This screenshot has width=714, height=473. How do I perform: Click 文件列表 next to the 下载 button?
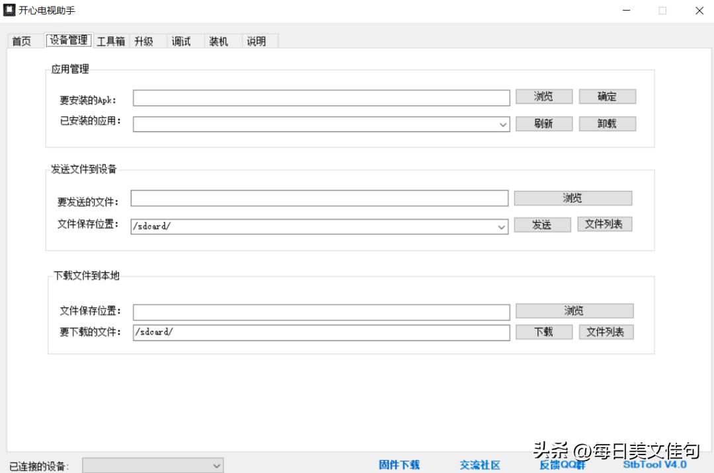606,332
